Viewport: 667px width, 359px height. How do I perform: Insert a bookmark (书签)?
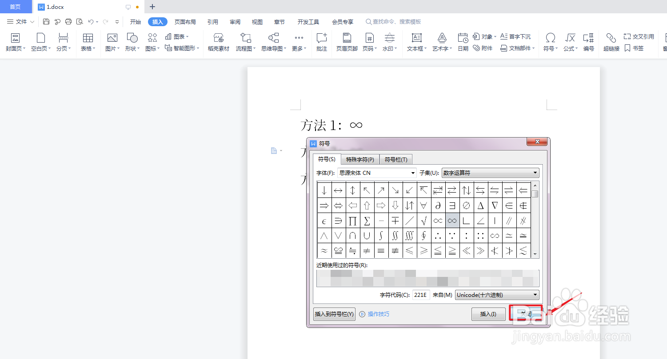coord(634,48)
